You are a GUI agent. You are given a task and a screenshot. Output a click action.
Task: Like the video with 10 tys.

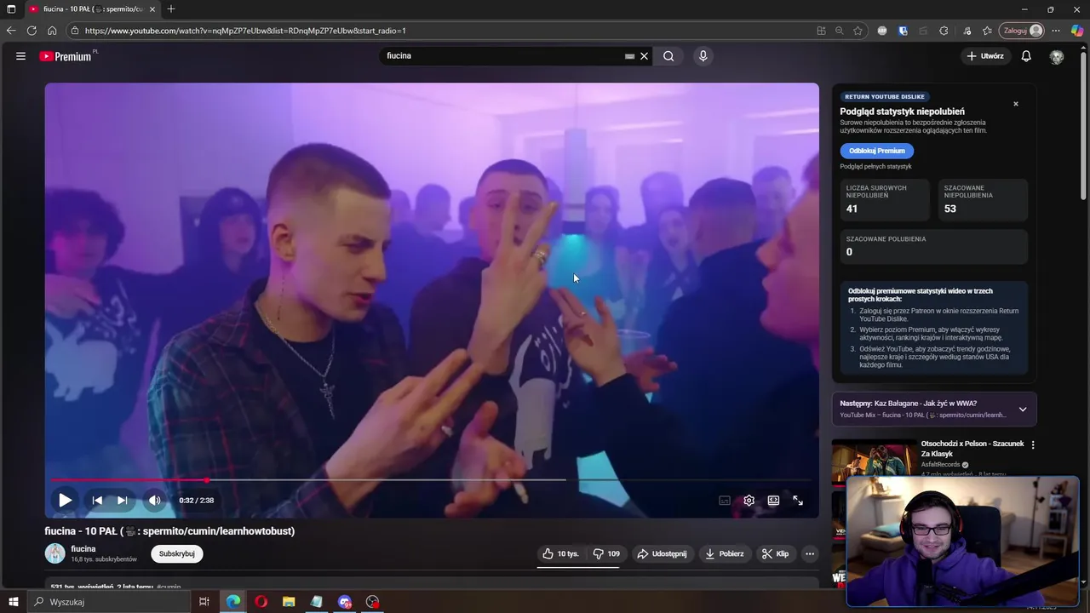560,553
